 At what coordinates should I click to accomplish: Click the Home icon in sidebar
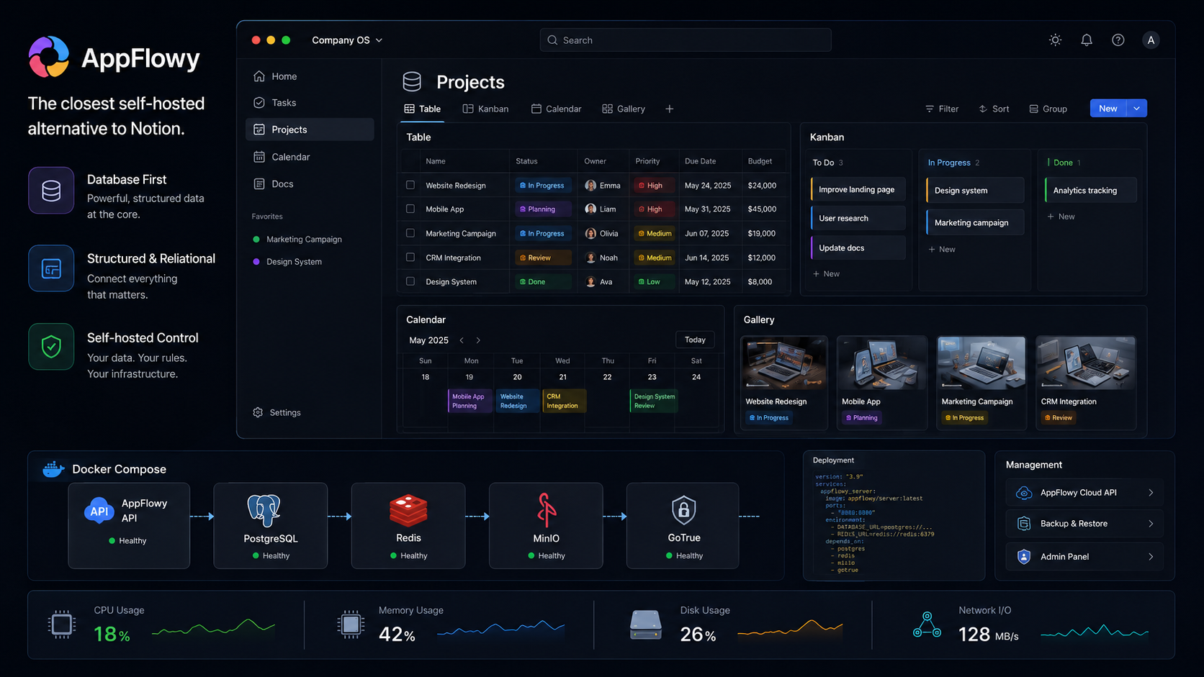pyautogui.click(x=259, y=76)
